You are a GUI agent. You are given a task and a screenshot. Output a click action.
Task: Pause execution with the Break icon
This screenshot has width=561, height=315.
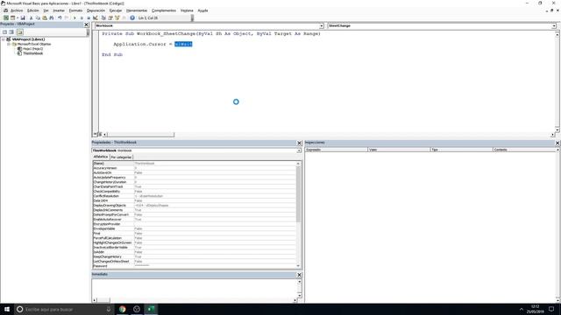82,17
